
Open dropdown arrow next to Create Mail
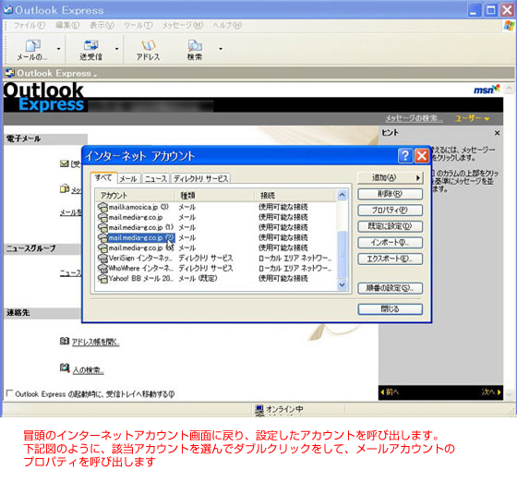[x=59, y=49]
